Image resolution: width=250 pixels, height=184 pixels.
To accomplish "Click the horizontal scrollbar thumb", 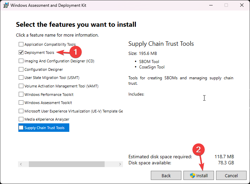I will tap(67, 164).
